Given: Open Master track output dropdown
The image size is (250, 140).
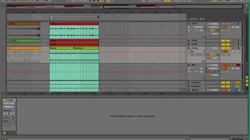Looking at the screenshot, I should pos(212,90).
